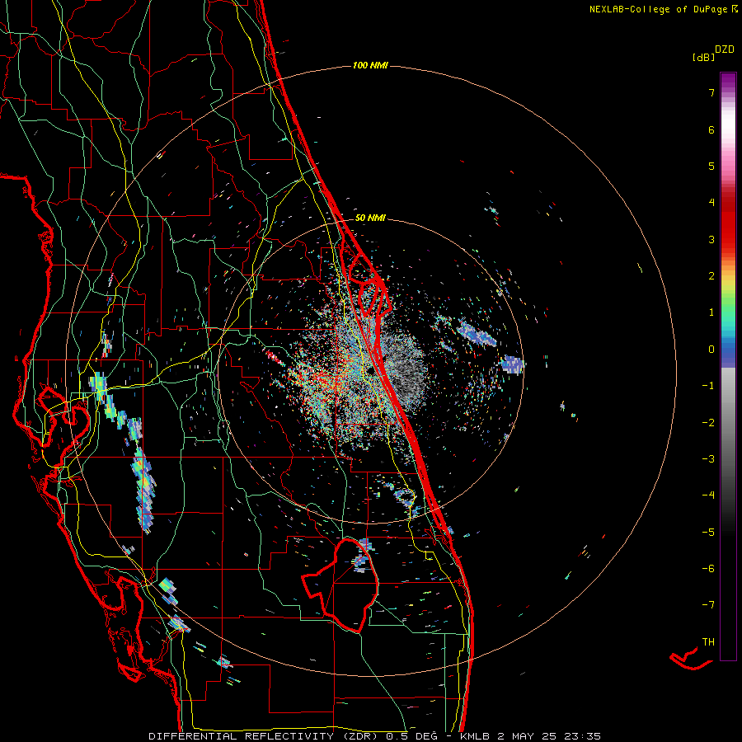This screenshot has height=742, width=742.
Task: Click the 100 NMI range ring label
Action: tap(370, 65)
